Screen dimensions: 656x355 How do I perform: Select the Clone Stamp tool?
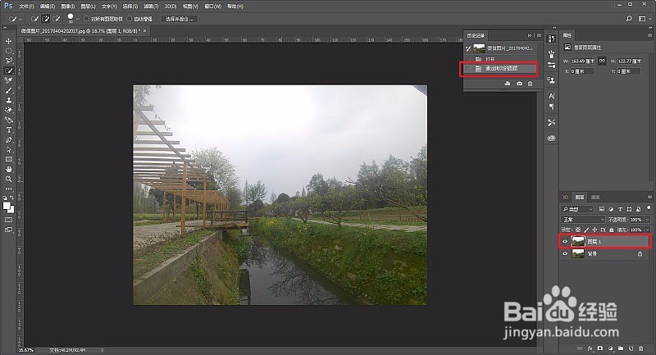[8, 100]
